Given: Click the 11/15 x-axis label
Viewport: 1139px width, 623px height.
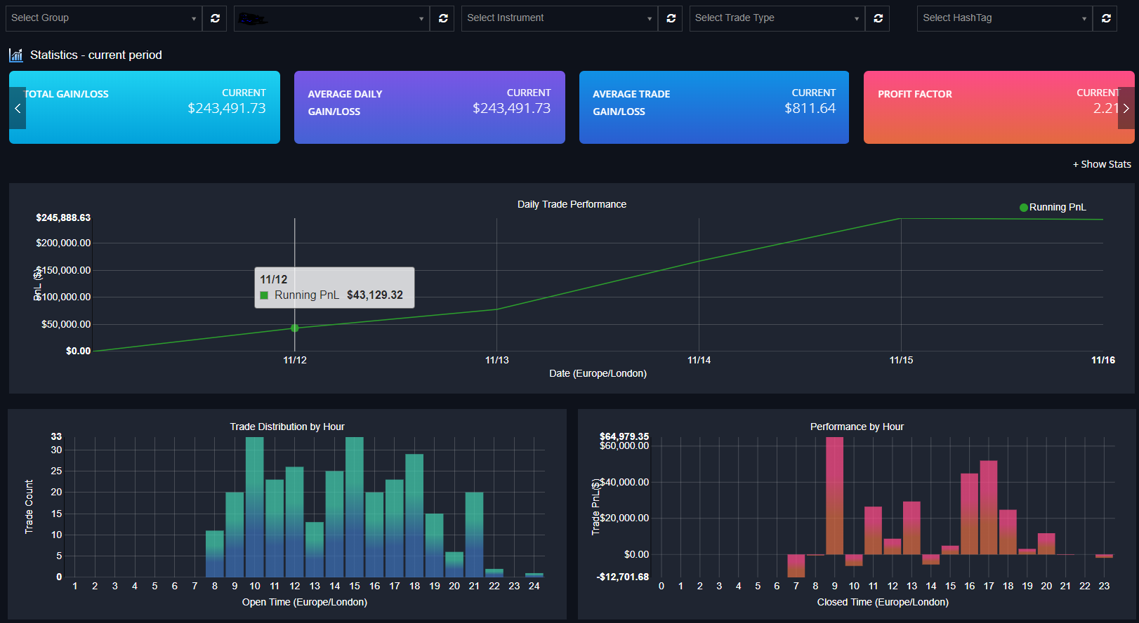Looking at the screenshot, I should click(x=901, y=360).
